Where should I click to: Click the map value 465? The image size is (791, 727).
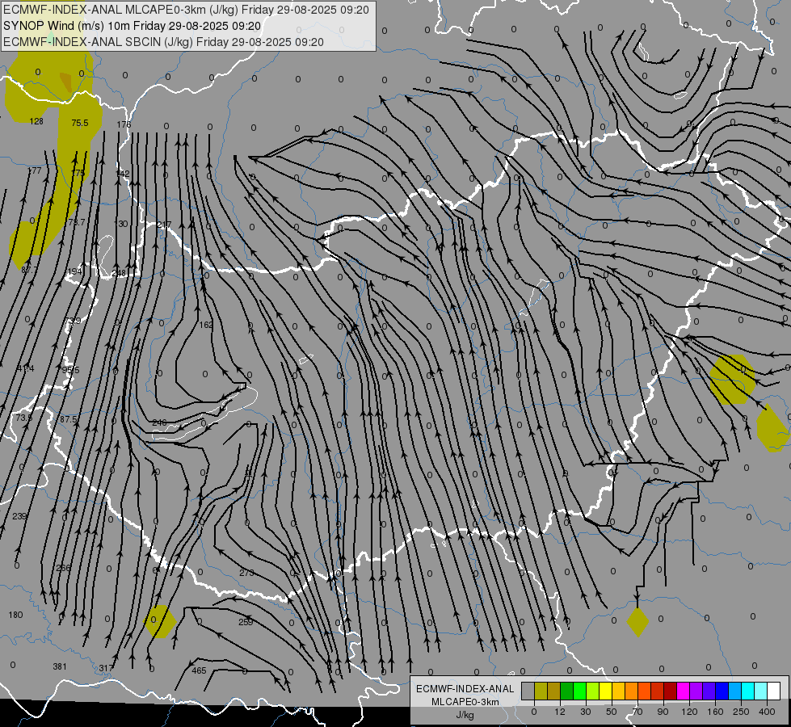pyautogui.click(x=200, y=670)
